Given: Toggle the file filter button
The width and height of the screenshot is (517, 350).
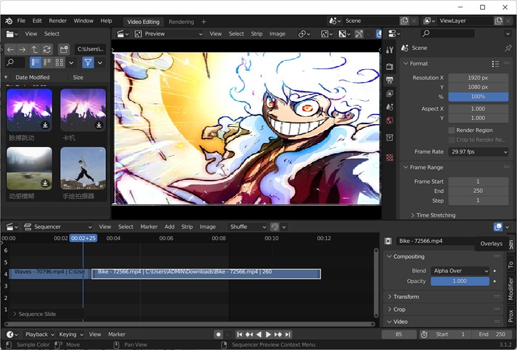Looking at the screenshot, I should 88,62.
